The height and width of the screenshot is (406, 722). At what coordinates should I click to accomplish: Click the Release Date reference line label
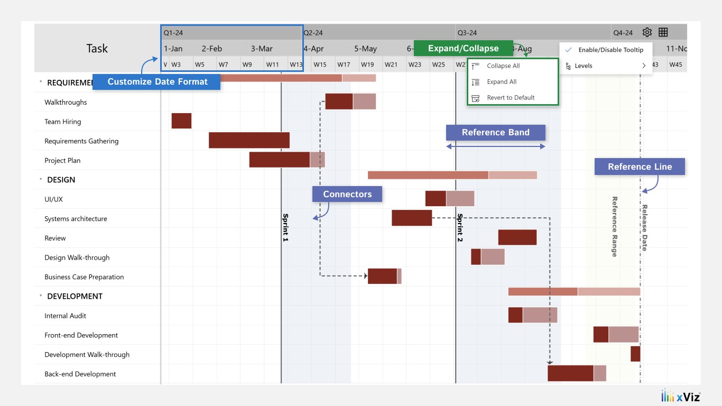[x=644, y=228]
